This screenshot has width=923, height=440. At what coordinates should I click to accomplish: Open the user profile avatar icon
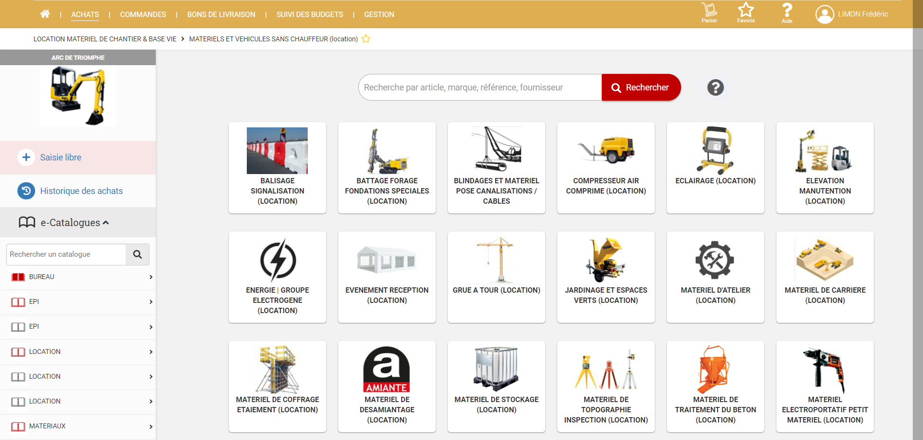pos(825,15)
